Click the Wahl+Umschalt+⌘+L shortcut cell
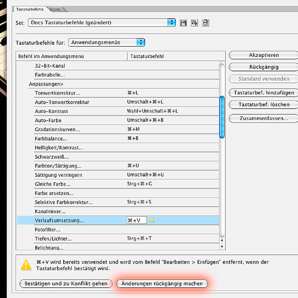298x298 pixels. [153, 111]
